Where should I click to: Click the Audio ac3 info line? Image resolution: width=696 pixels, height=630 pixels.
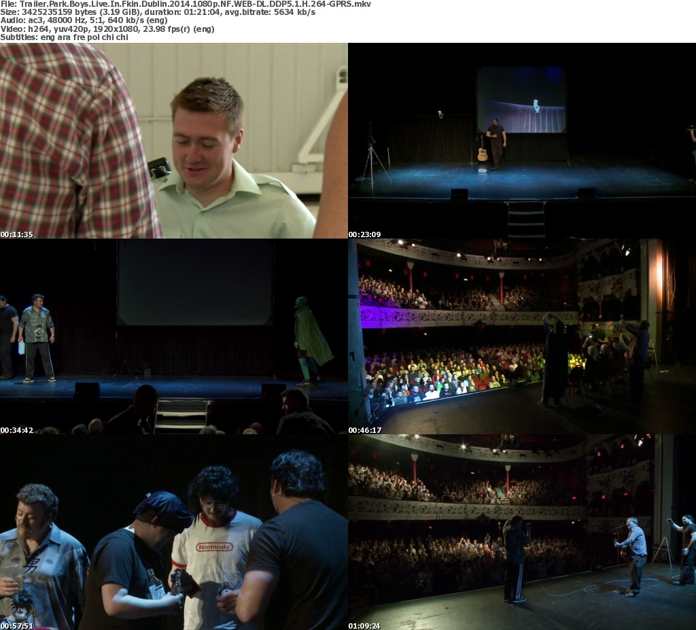click(84, 20)
